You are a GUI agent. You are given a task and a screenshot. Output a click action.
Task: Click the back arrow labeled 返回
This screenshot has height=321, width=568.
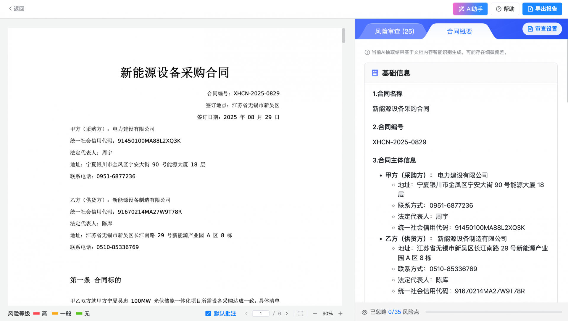click(x=17, y=9)
